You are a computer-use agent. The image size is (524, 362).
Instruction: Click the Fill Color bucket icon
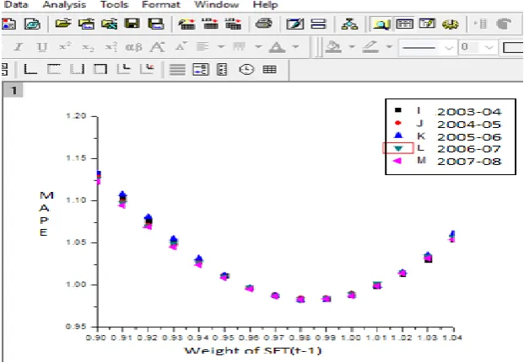[333, 47]
